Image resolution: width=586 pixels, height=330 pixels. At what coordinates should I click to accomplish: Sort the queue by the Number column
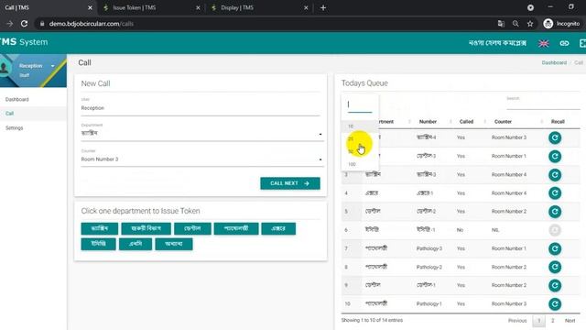(x=428, y=122)
